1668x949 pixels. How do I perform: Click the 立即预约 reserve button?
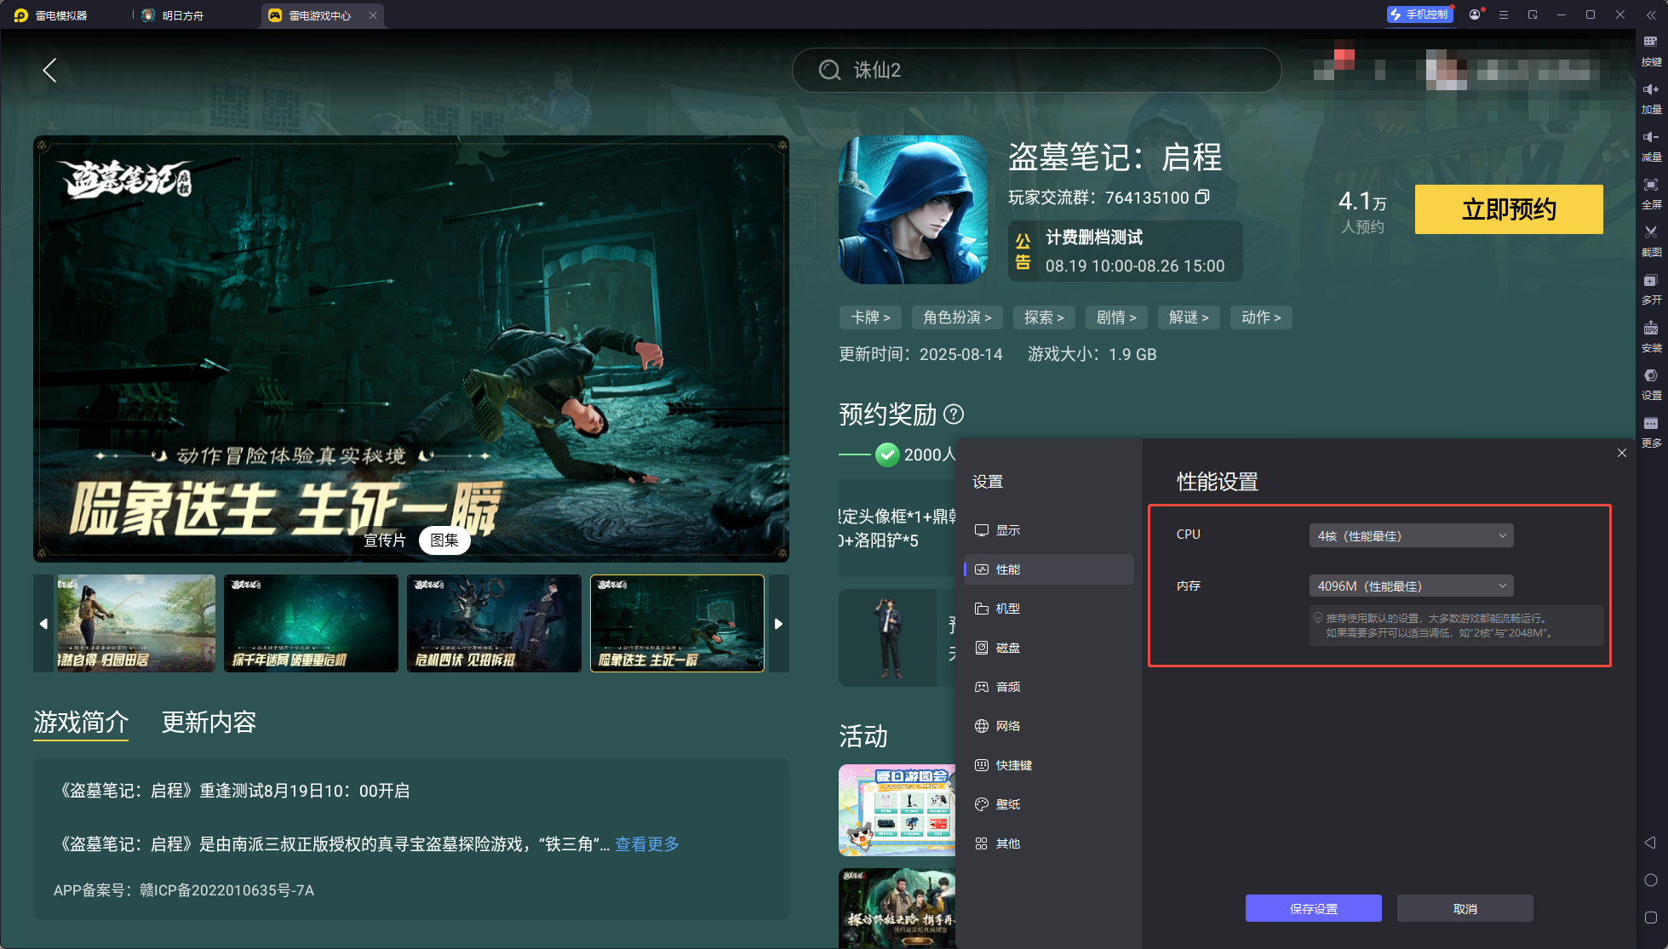coord(1509,209)
